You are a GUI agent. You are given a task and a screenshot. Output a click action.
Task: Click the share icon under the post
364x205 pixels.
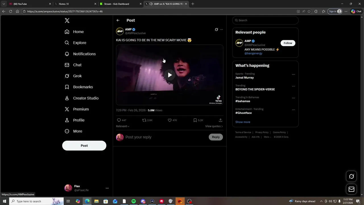click(220, 120)
